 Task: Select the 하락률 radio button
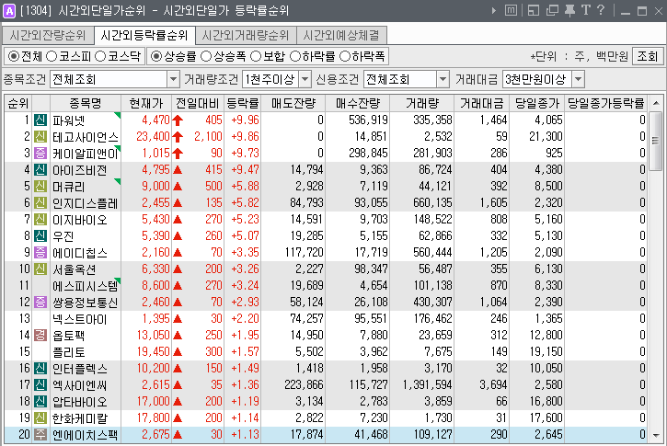(294, 56)
